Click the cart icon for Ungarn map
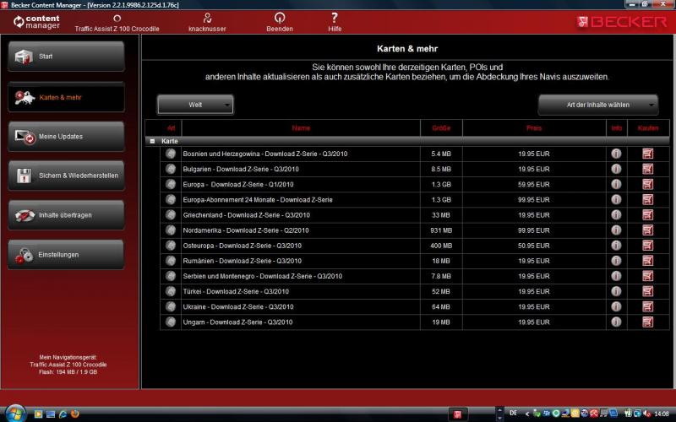This screenshot has height=422, width=676. tap(648, 322)
